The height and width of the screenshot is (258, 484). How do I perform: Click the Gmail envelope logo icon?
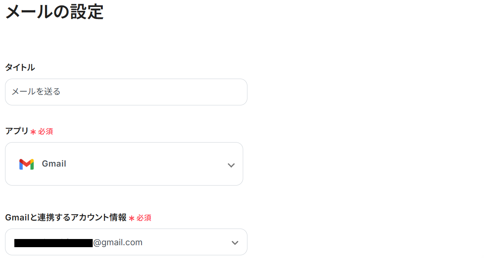[26, 164]
